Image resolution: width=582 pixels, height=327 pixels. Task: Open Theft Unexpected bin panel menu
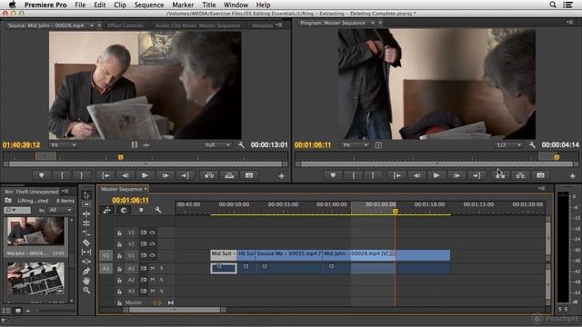pos(65,192)
